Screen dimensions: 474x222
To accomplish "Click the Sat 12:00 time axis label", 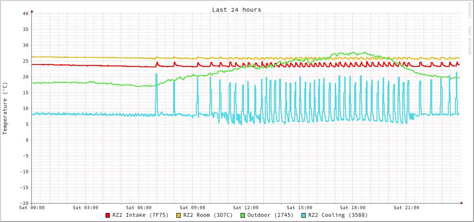I will click(246, 207).
